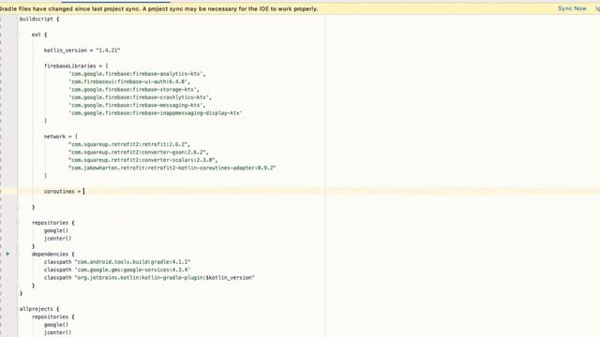Click the firebase-crashlytics-ktx dependency string
The height and width of the screenshot is (337, 600).
coord(140,97)
